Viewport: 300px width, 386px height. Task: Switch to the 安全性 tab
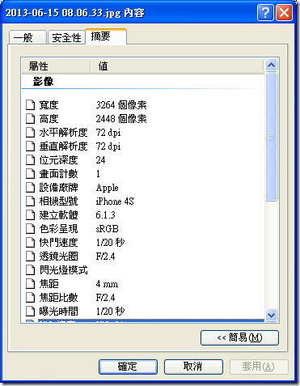click(x=66, y=37)
